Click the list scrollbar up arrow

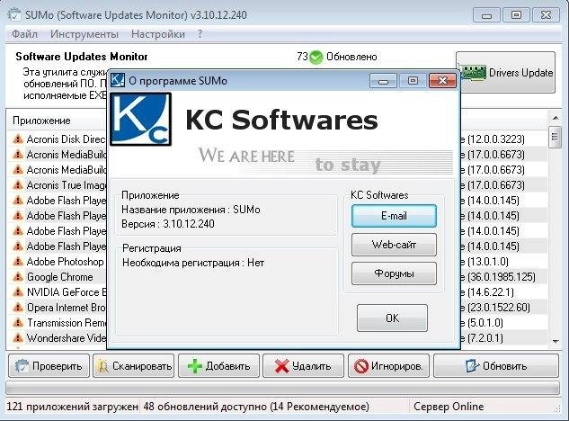click(556, 118)
